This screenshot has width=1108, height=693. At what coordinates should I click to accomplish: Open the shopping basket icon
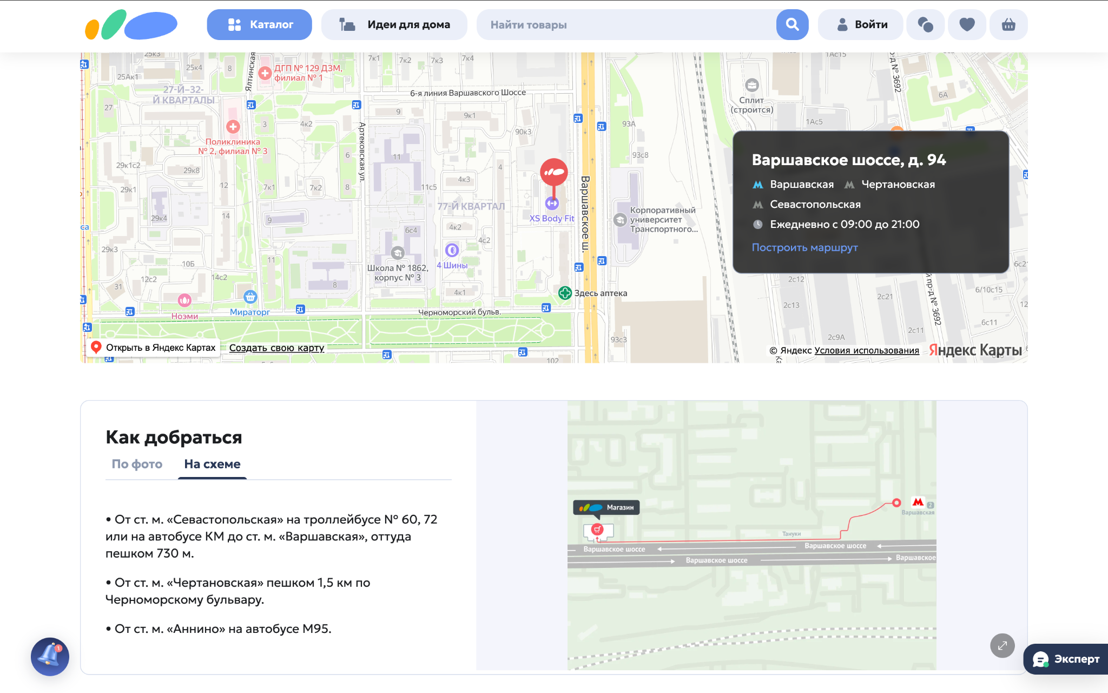pyautogui.click(x=1008, y=25)
